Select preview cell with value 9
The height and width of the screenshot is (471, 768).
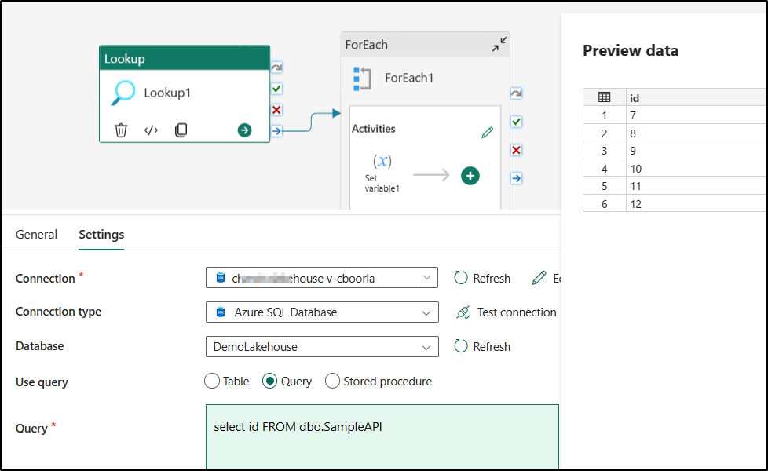click(x=696, y=151)
